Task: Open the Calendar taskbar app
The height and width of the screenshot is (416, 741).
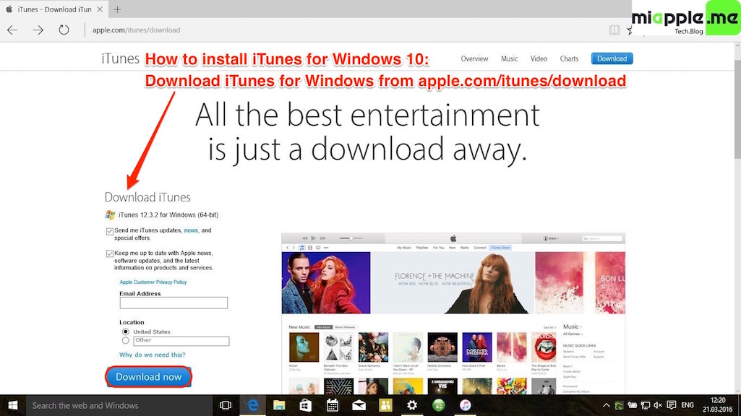Action: (x=333, y=405)
